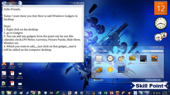Click the taskbar clock showing 8:10 PM
The width and height of the screenshot is (170, 95).
[x=165, y=93]
